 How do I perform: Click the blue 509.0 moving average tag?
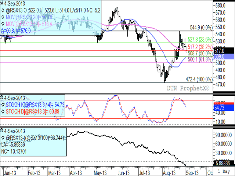pyautogui.click(x=224, y=56)
